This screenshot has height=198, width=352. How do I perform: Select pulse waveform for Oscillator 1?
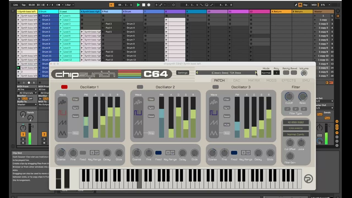(62, 113)
